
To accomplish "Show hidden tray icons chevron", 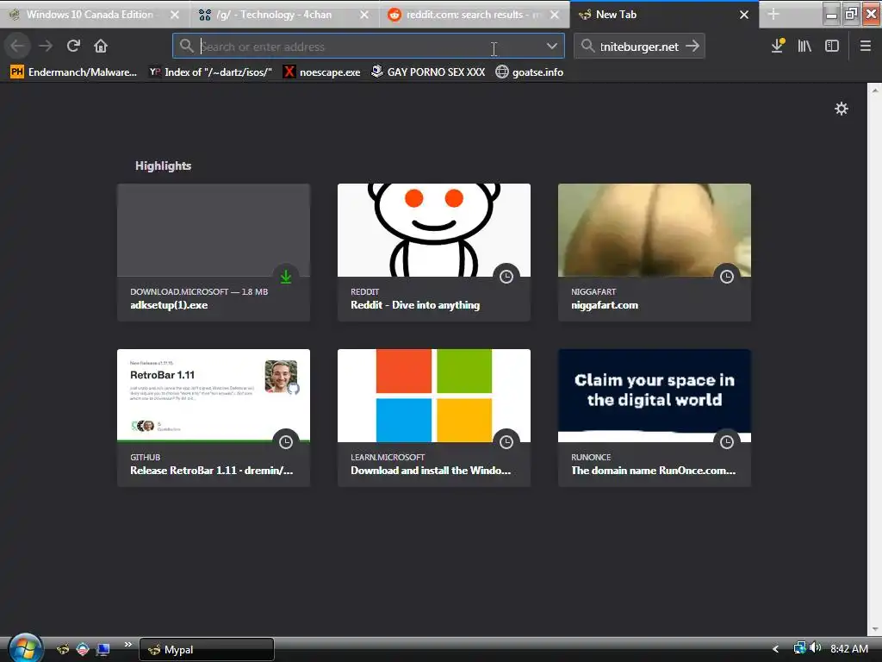I will [775, 649].
